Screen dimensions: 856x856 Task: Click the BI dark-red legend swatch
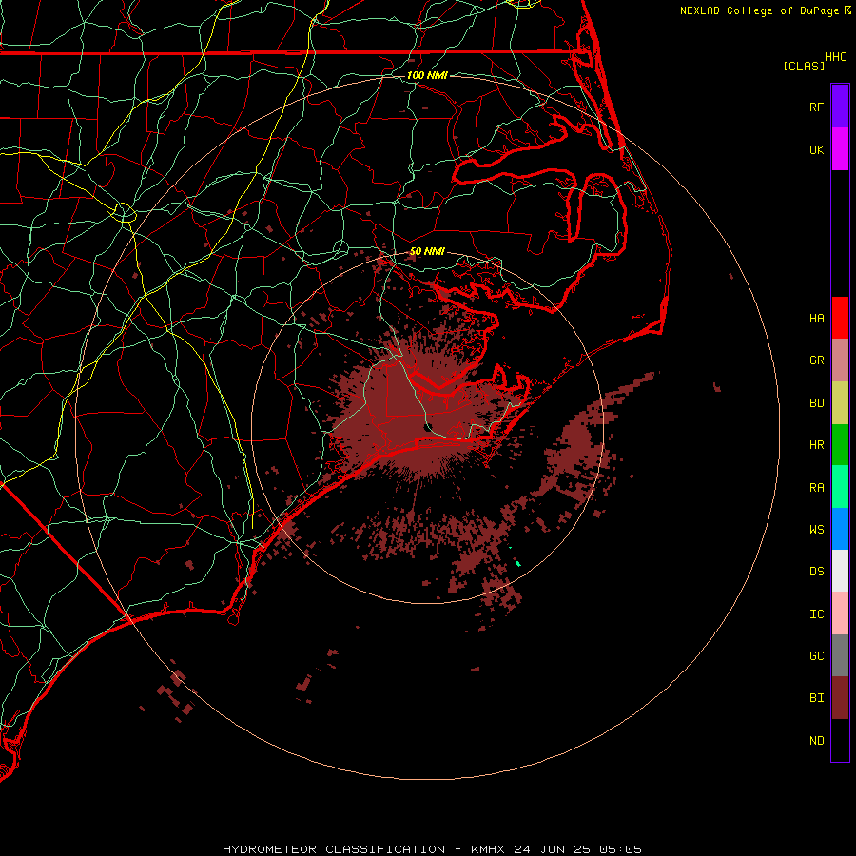tap(840, 698)
